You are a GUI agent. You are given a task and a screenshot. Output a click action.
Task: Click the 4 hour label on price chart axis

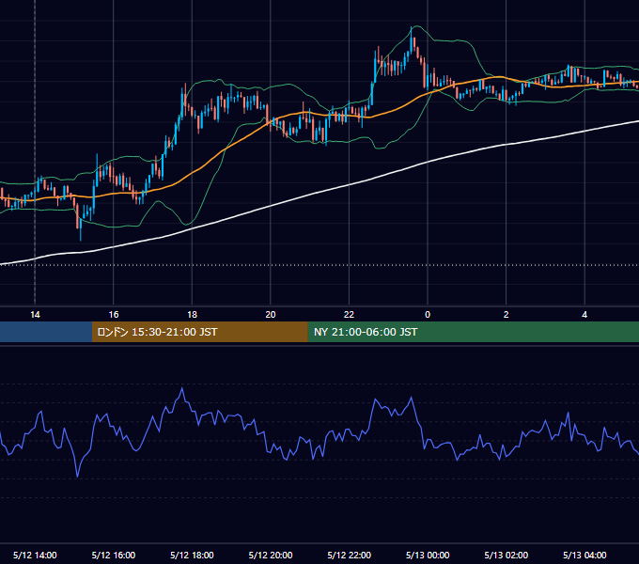tap(584, 315)
